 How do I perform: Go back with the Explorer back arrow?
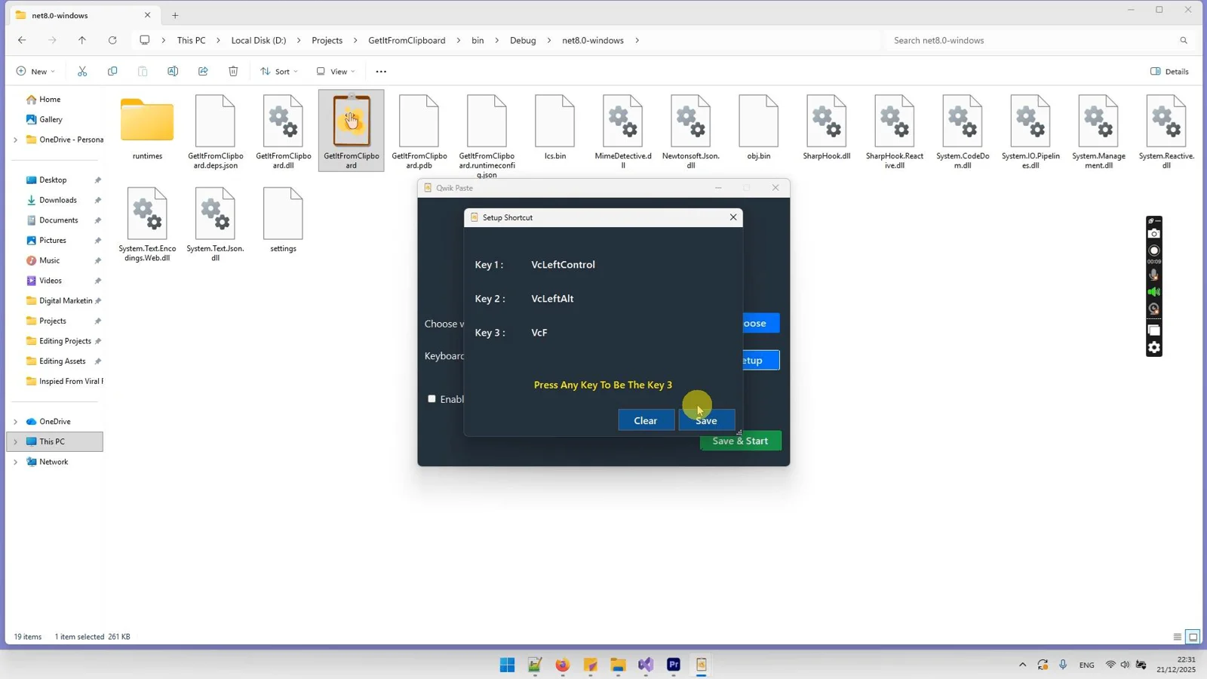coord(22,40)
